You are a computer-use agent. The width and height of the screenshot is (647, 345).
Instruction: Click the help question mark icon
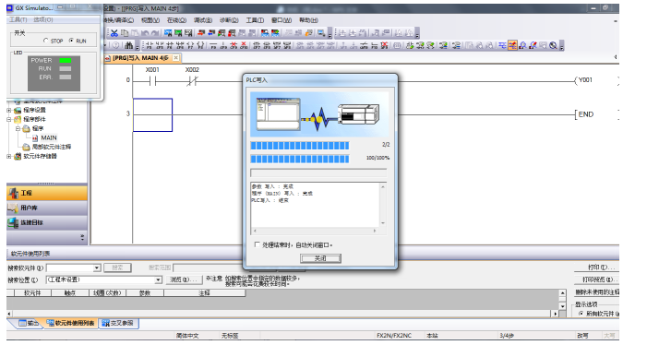click(x=116, y=45)
